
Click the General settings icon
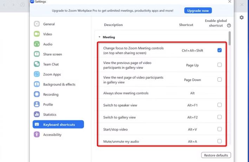[37, 24]
